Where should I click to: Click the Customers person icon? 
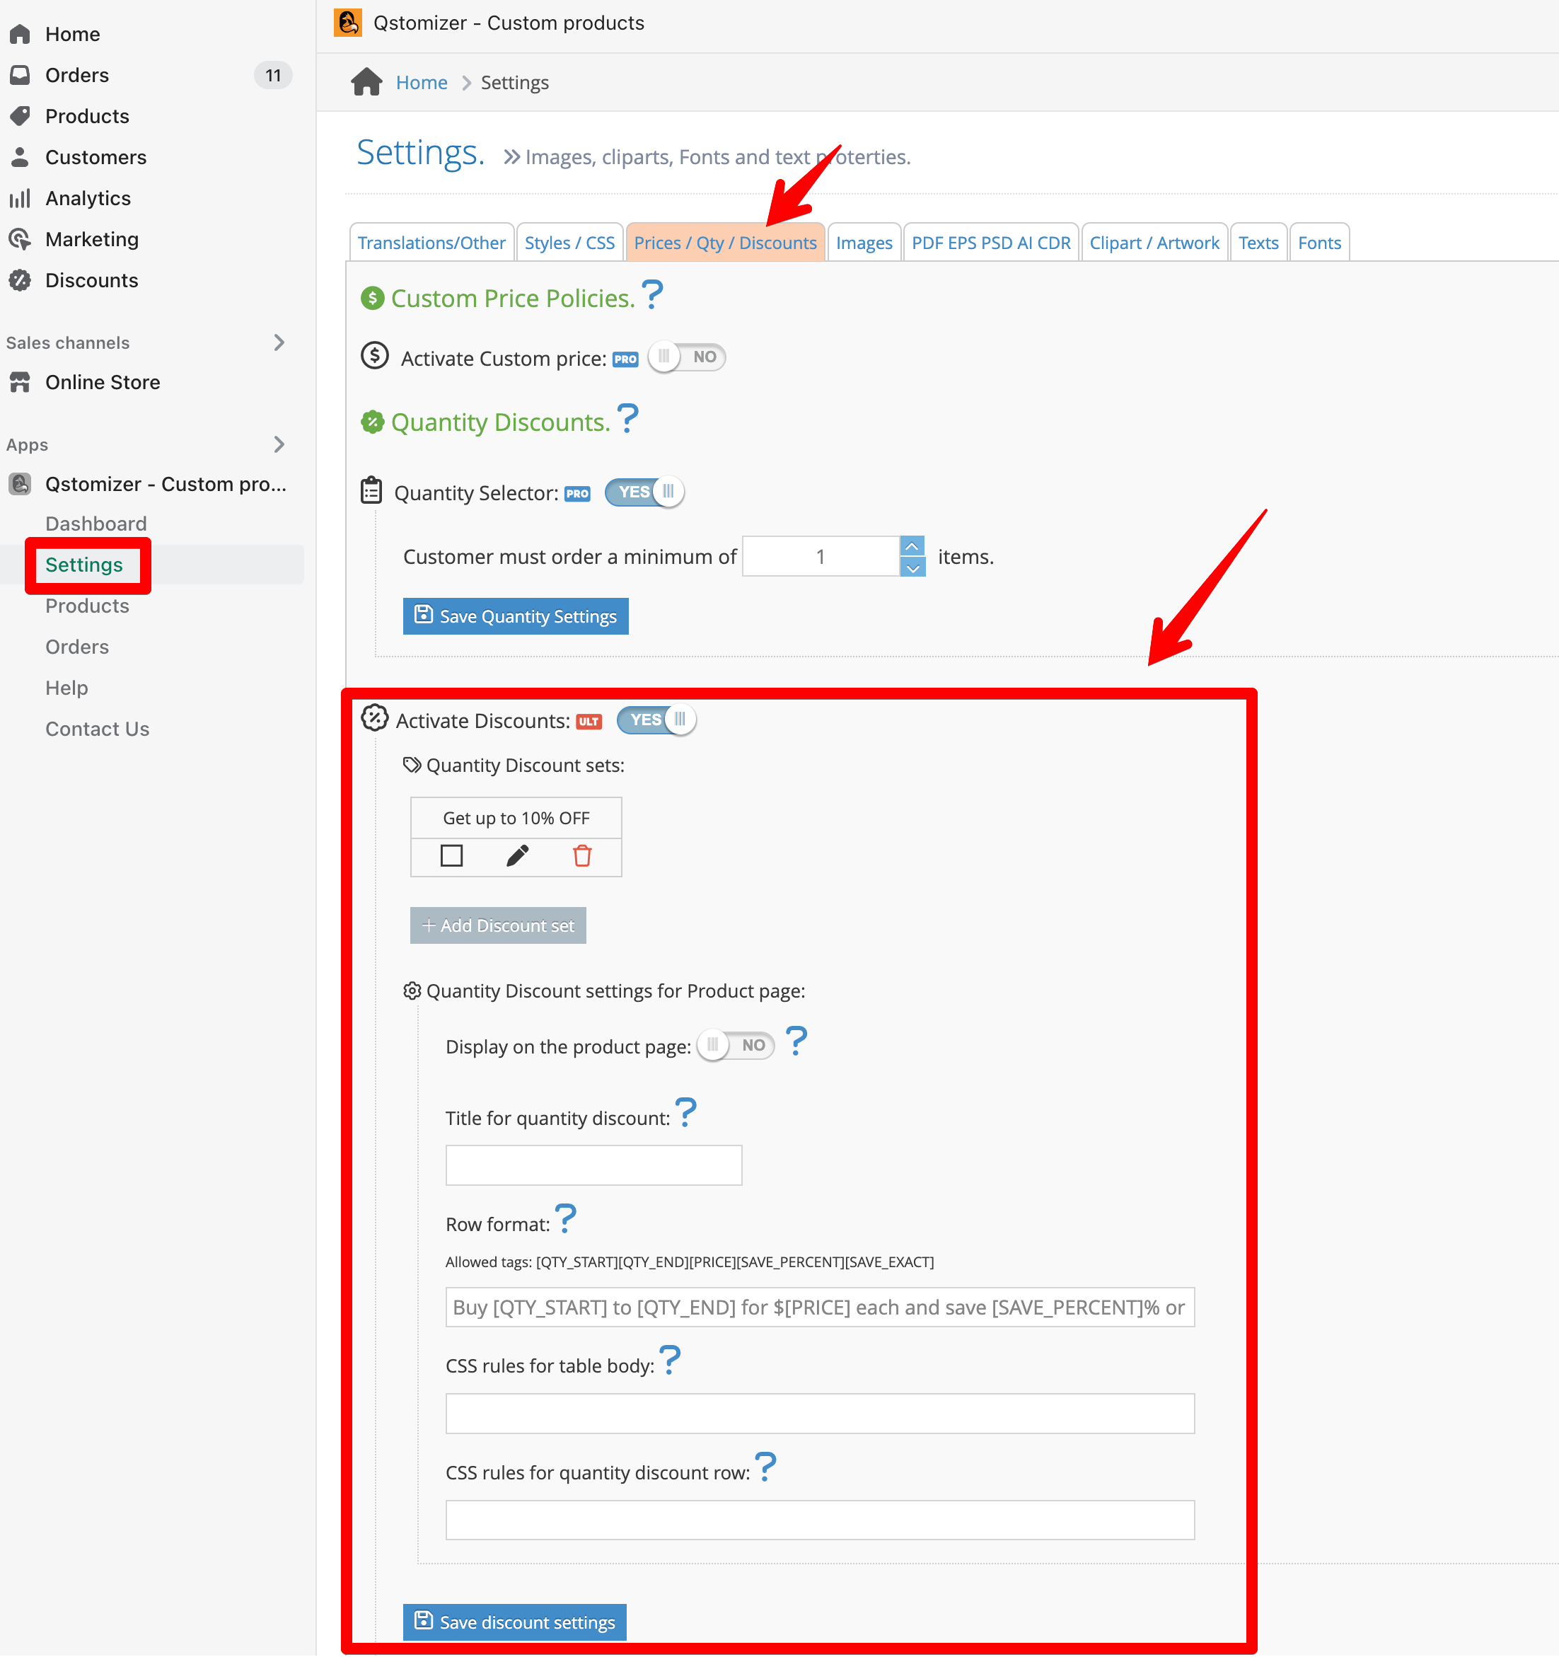click(x=20, y=156)
